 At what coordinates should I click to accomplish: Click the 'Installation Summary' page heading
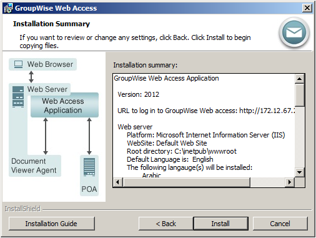pyautogui.click(x=51, y=24)
